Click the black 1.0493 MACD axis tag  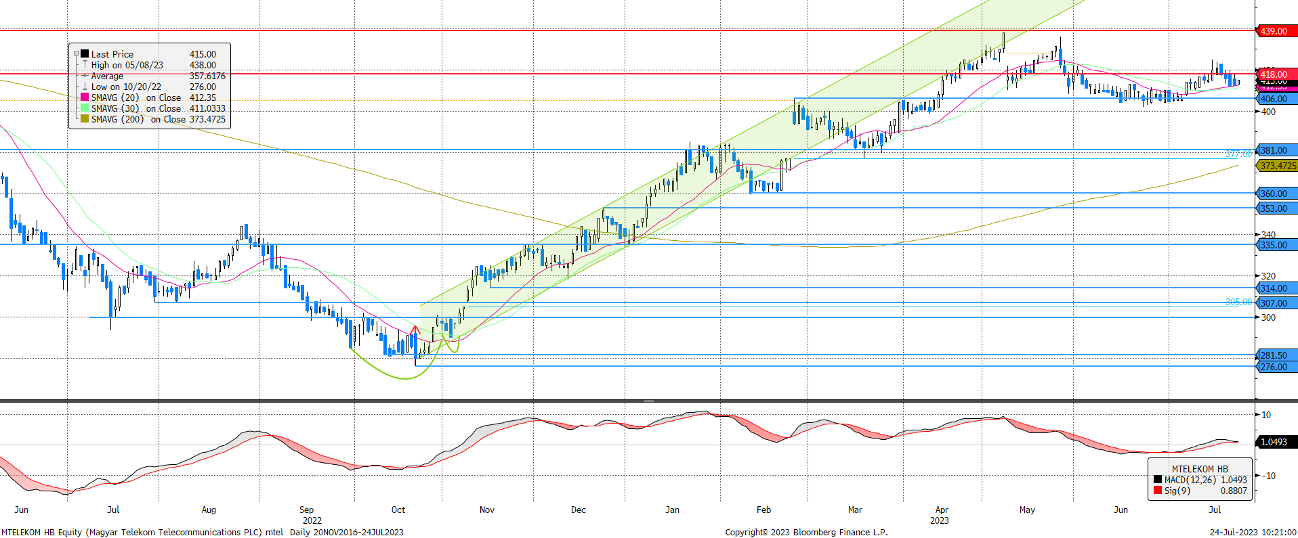coord(1277,442)
